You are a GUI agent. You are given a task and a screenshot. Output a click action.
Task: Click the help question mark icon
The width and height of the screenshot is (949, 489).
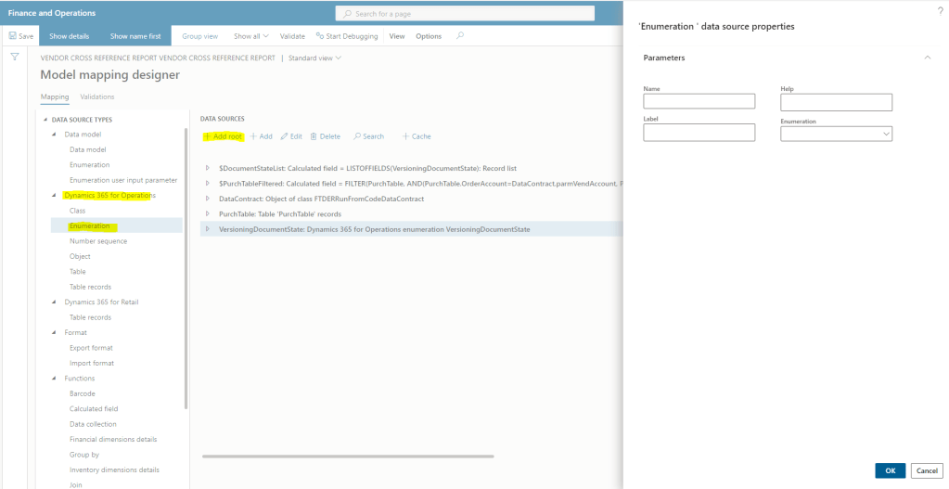940,10
